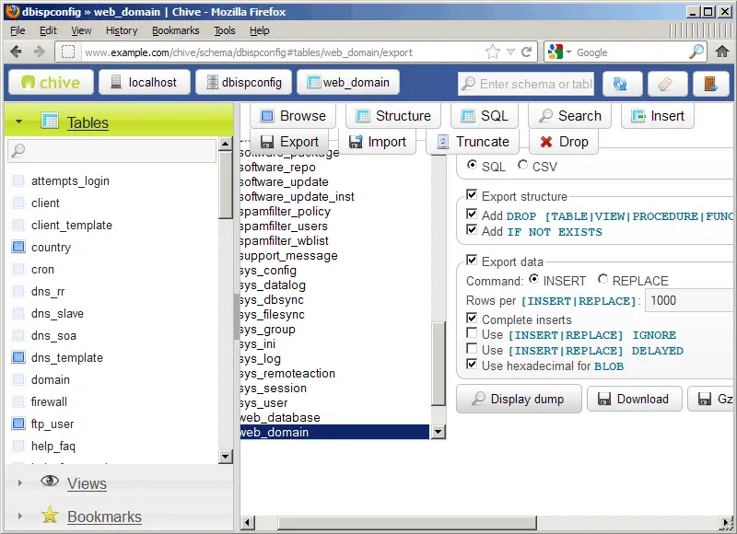Open the localhost server breadcrumb

(x=145, y=83)
